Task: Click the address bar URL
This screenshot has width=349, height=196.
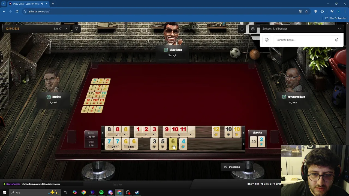Action: coord(39,11)
